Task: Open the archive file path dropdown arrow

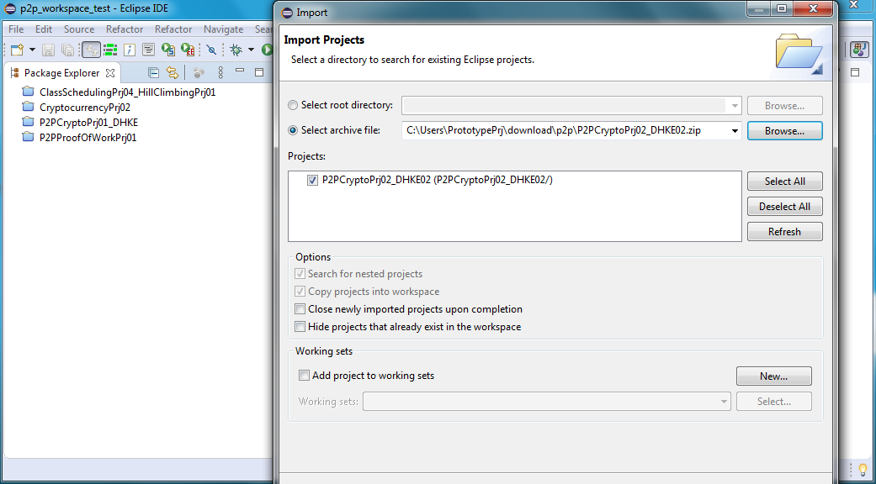Action: pos(734,131)
